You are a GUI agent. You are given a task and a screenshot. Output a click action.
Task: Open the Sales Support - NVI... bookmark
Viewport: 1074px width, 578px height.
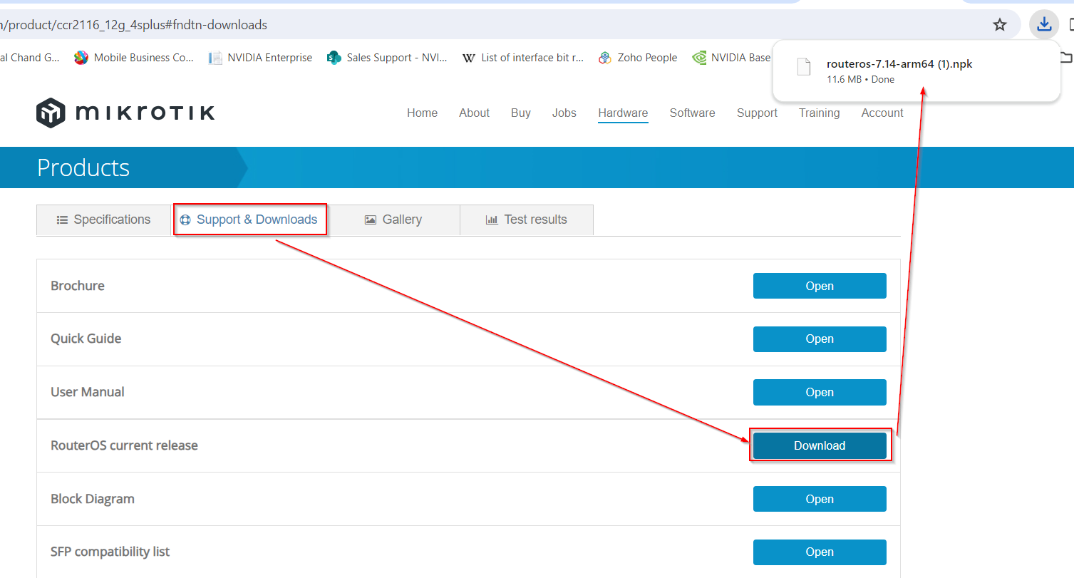pos(387,58)
